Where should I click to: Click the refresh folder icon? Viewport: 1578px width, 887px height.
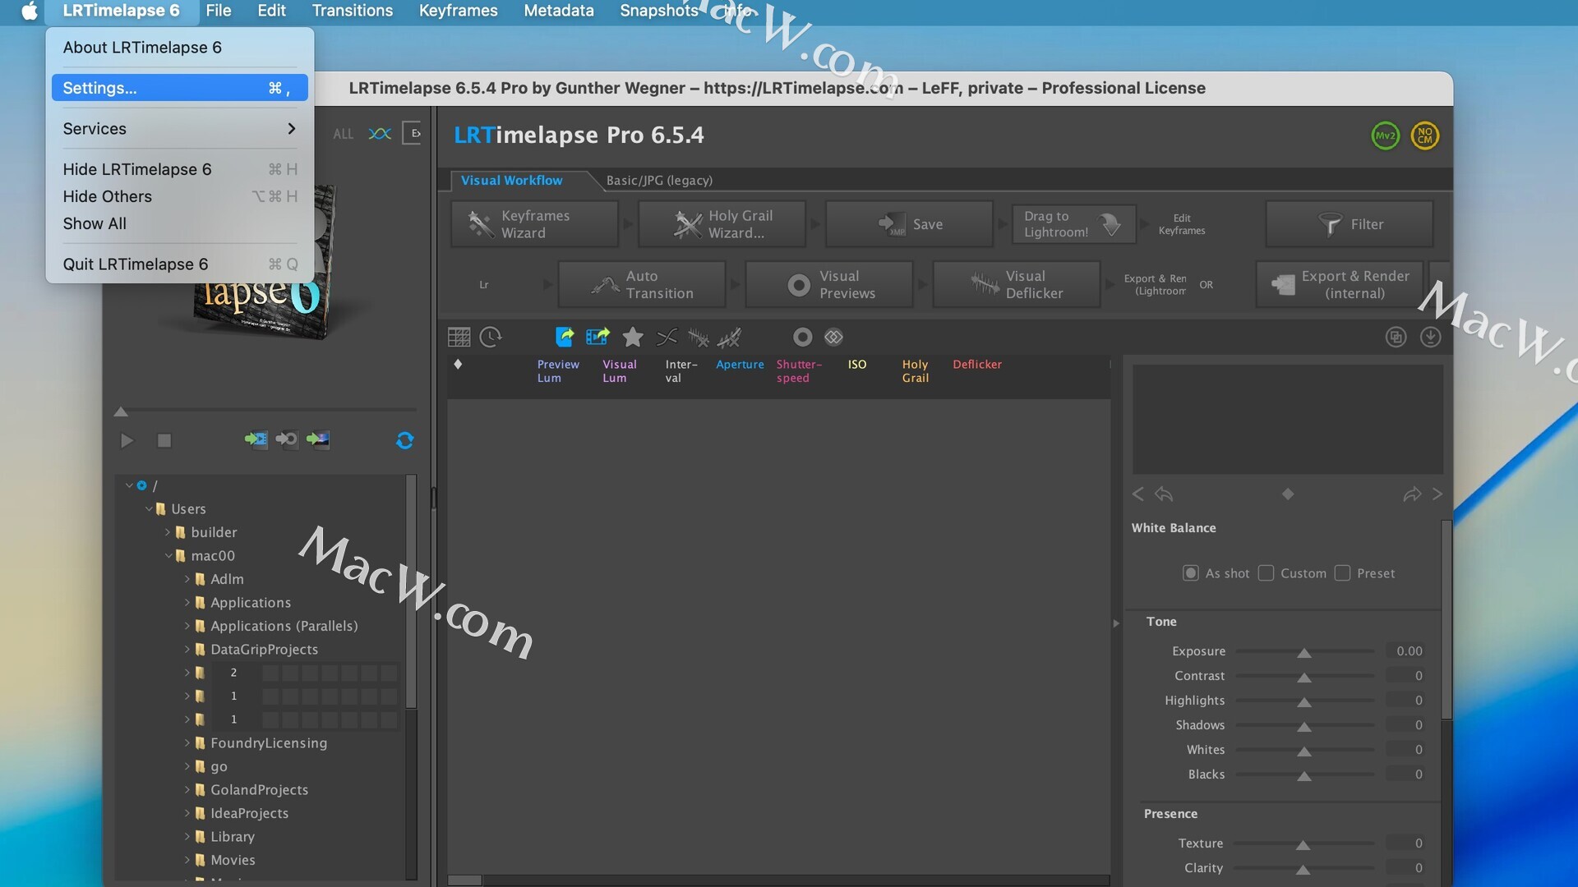pyautogui.click(x=404, y=440)
